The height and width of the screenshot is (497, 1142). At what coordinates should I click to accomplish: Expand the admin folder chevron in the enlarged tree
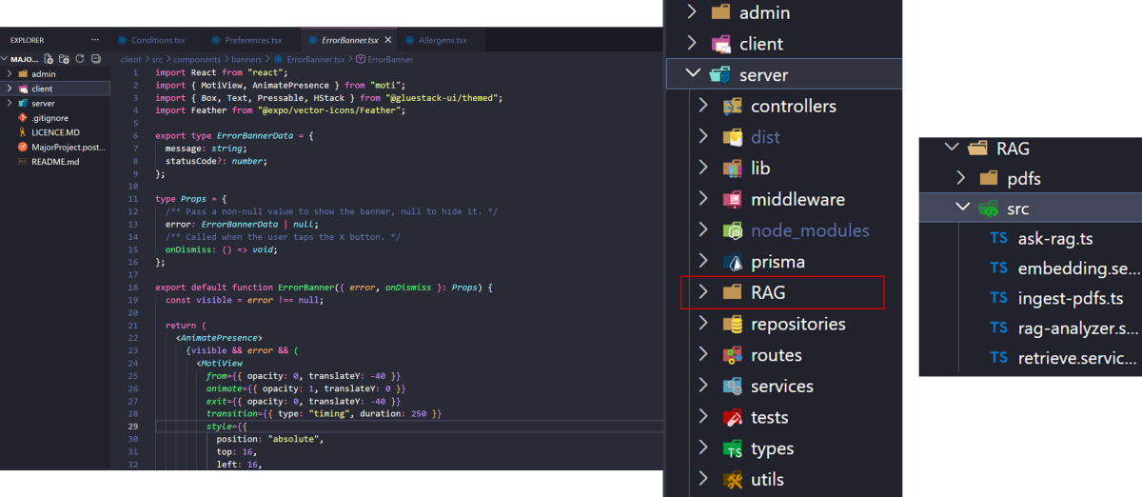(692, 12)
